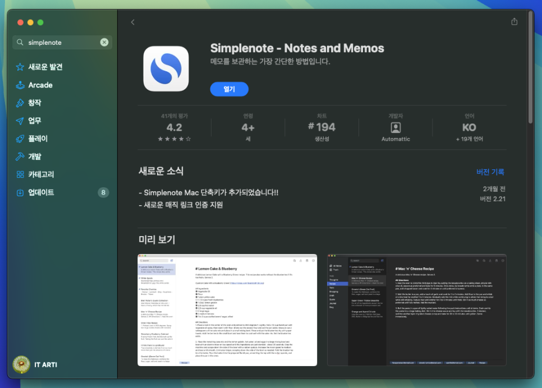Click the download icon for 업데이트
The image size is (542, 388).
point(20,192)
